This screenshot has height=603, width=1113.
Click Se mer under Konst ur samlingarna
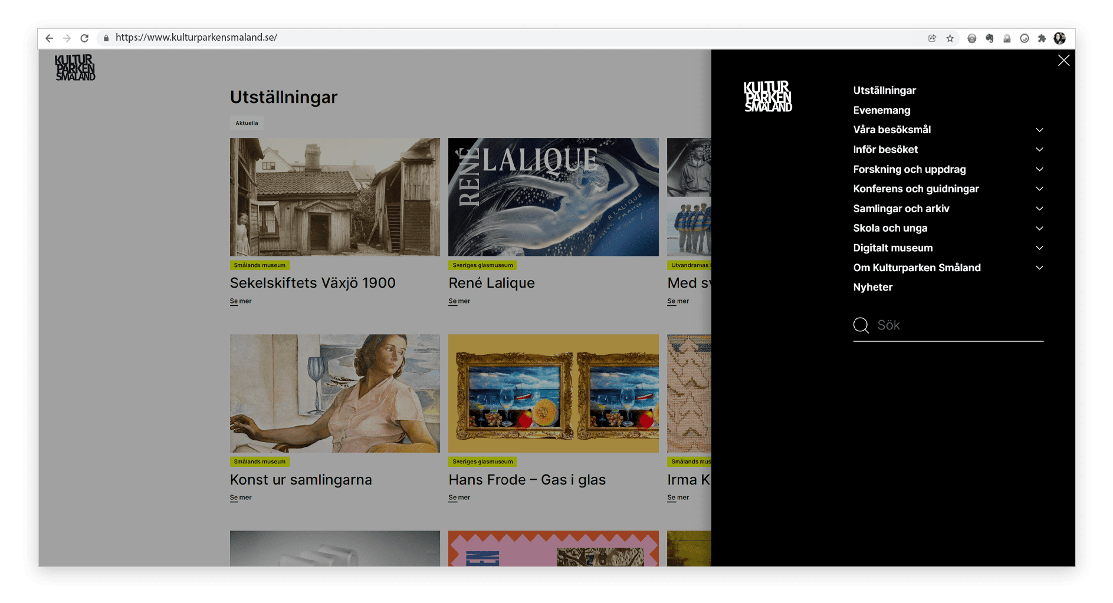coord(241,497)
